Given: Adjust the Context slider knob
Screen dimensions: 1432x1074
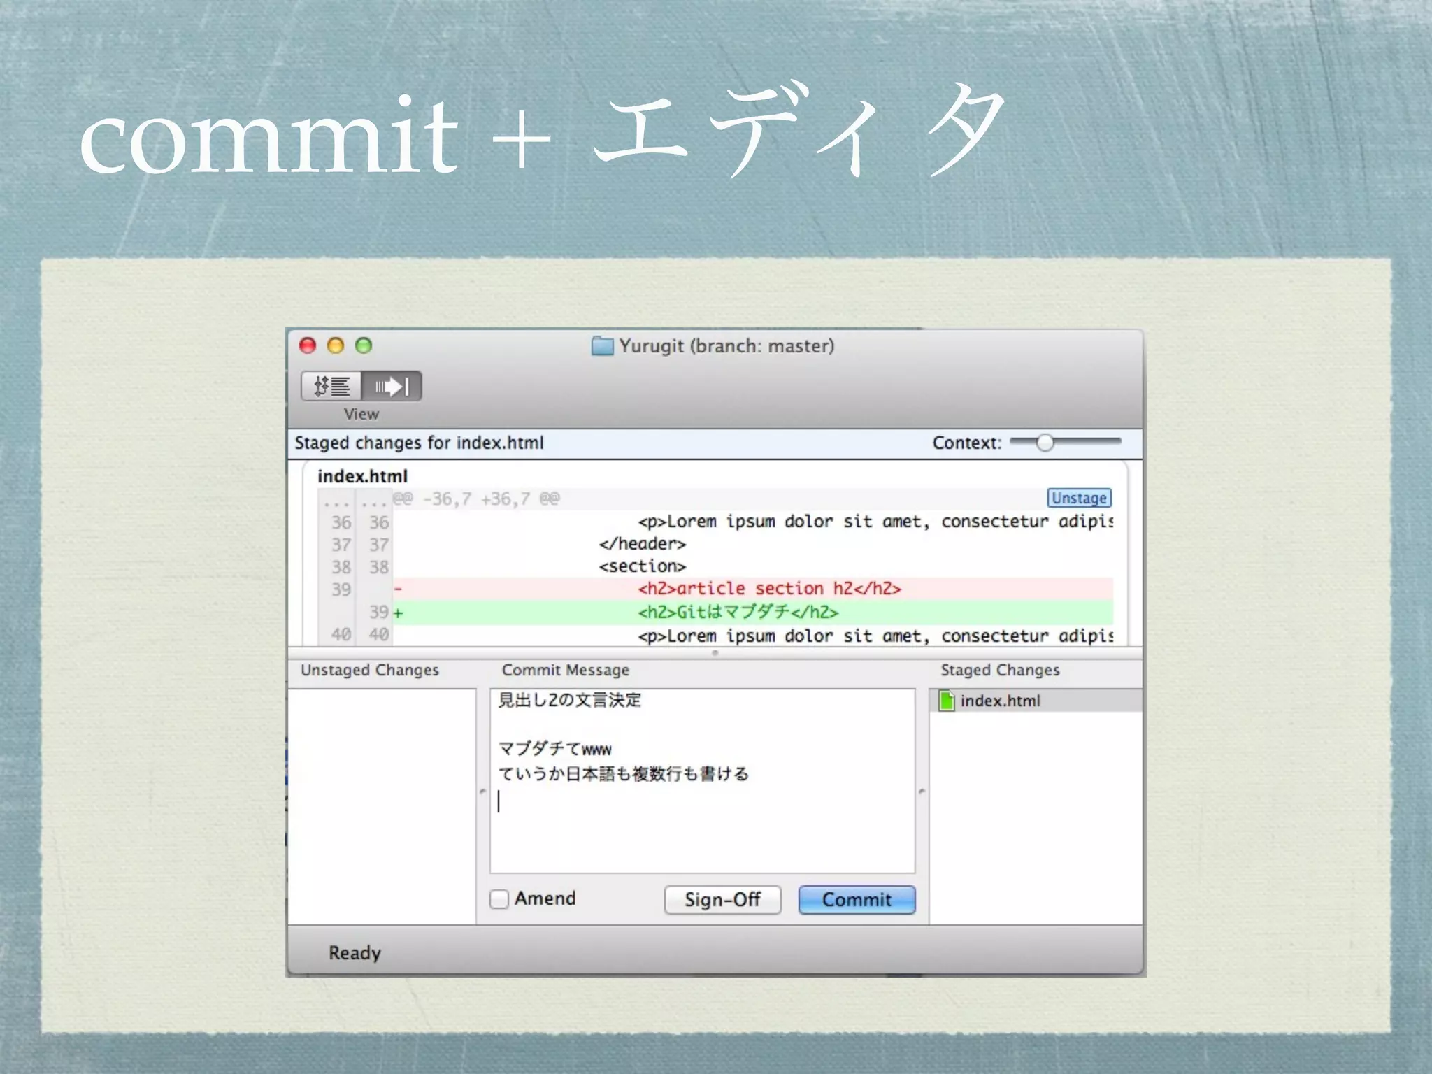Looking at the screenshot, I should (x=1045, y=443).
